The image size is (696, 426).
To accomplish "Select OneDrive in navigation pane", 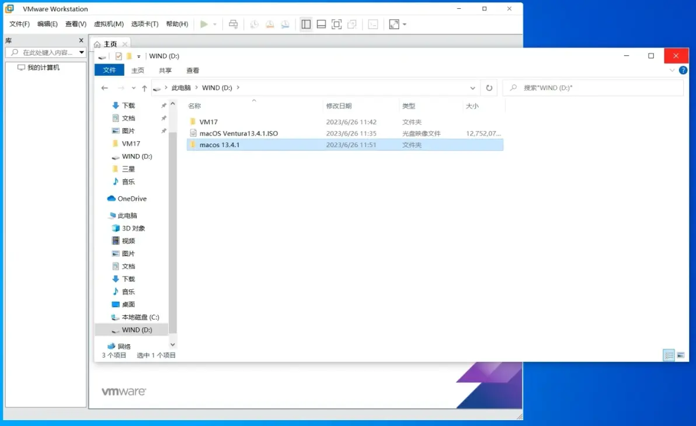I will coord(132,199).
